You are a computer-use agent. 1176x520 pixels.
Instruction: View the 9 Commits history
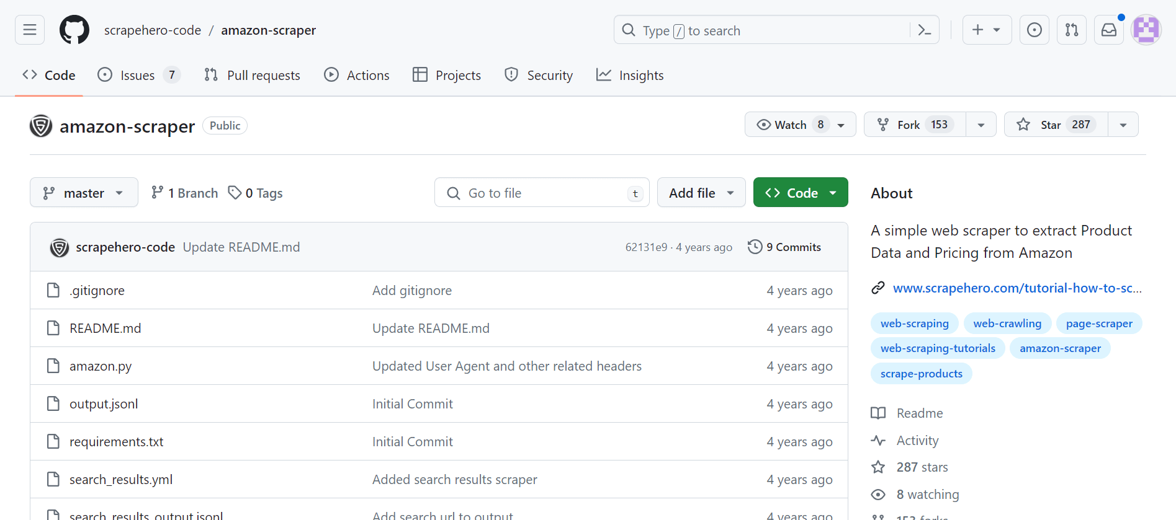click(785, 247)
